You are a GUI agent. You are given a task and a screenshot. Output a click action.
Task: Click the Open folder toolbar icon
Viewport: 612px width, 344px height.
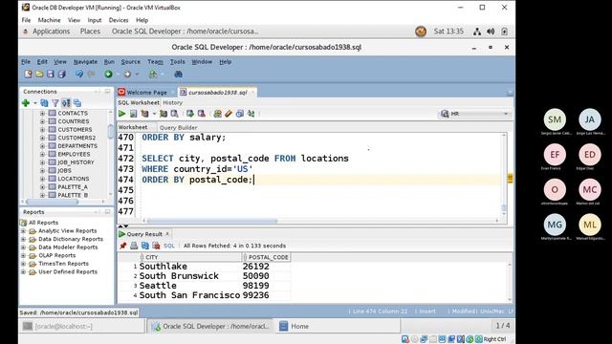(39, 75)
